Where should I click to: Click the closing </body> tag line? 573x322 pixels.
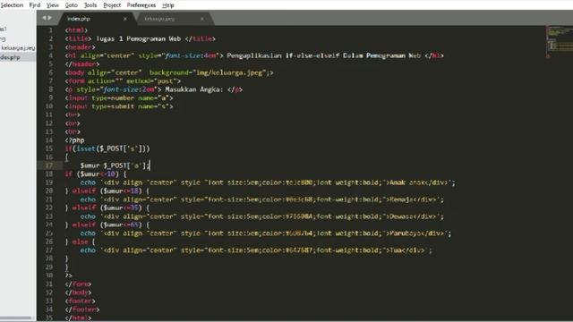coord(78,292)
